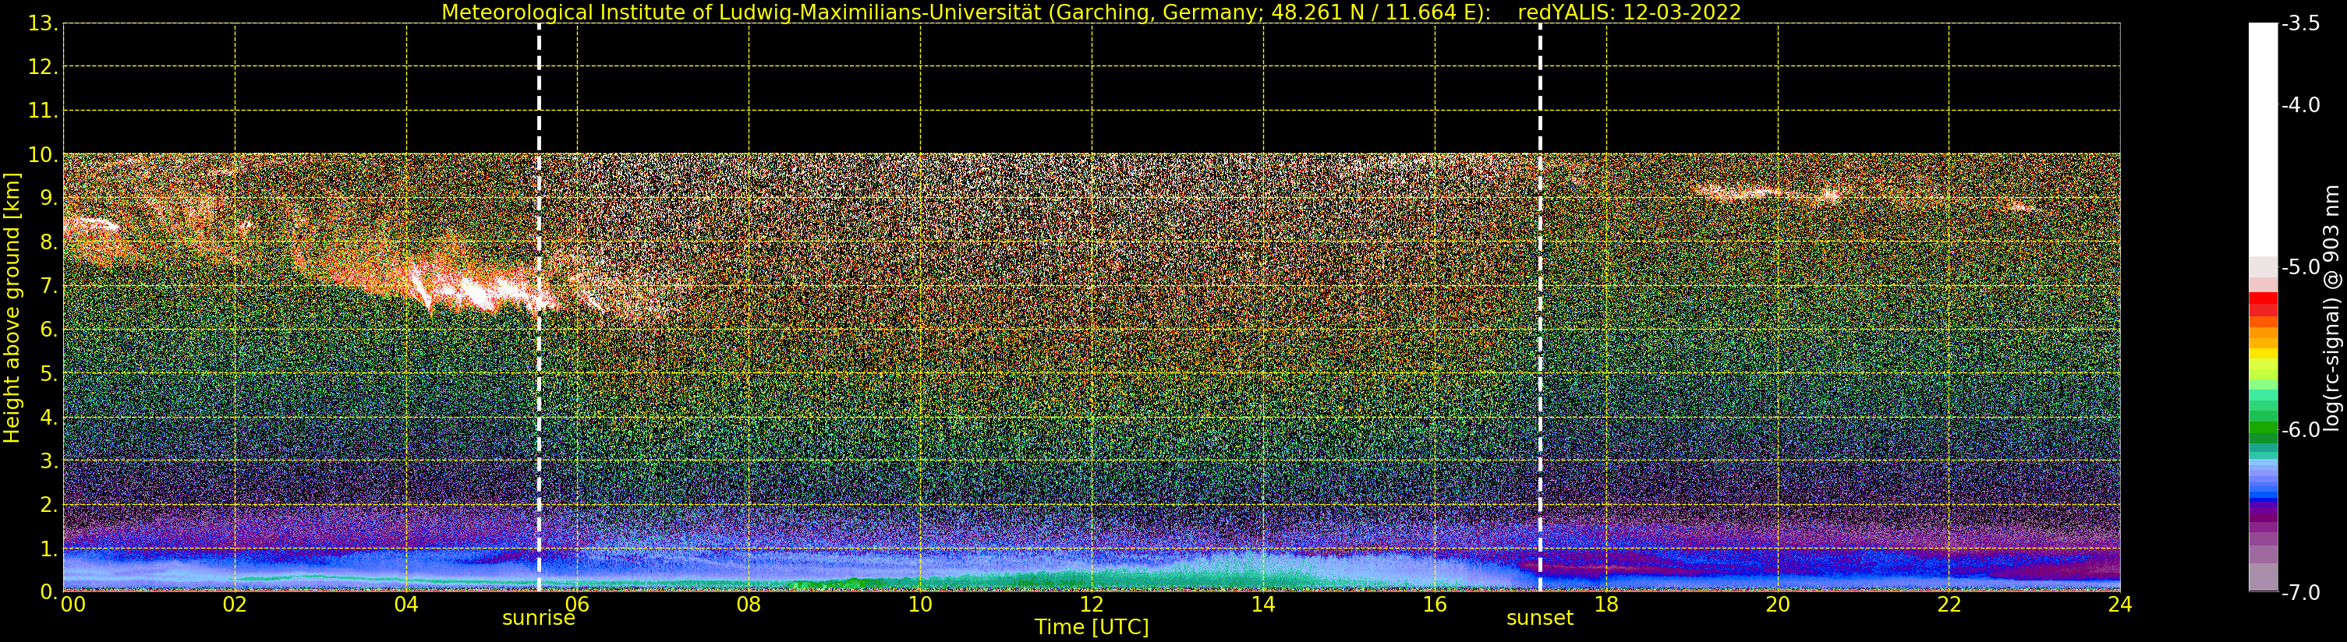Click the '-3.5' colorbar tick label
Screen dimensions: 2347x642
(2300, 23)
